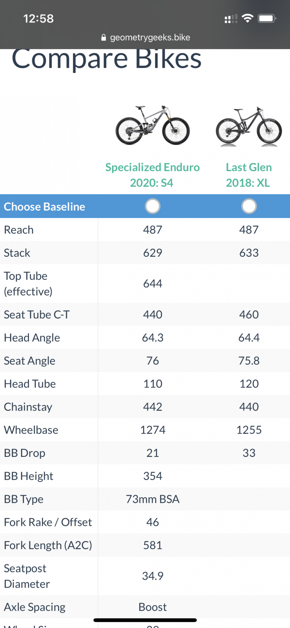This screenshot has width=290, height=628.
Task: Tap the Specialized Enduro bike image
Action: click(x=152, y=126)
